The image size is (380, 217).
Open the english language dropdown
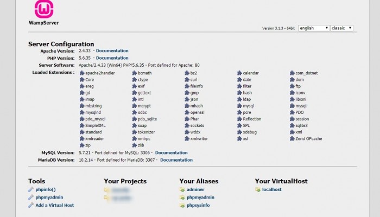click(313, 28)
